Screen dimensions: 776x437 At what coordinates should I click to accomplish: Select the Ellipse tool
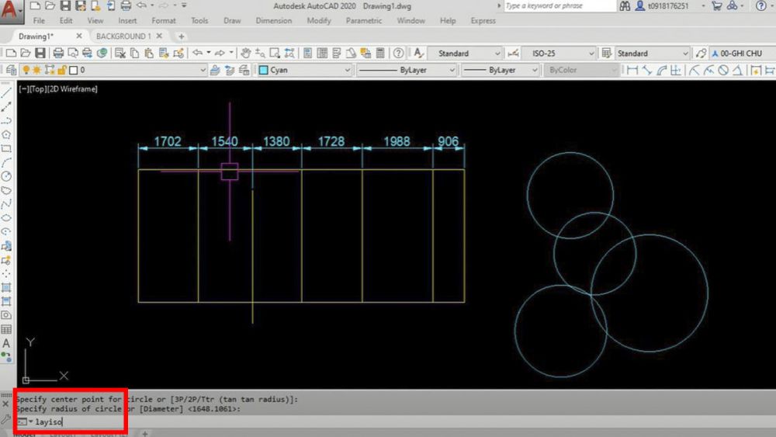[x=6, y=218]
